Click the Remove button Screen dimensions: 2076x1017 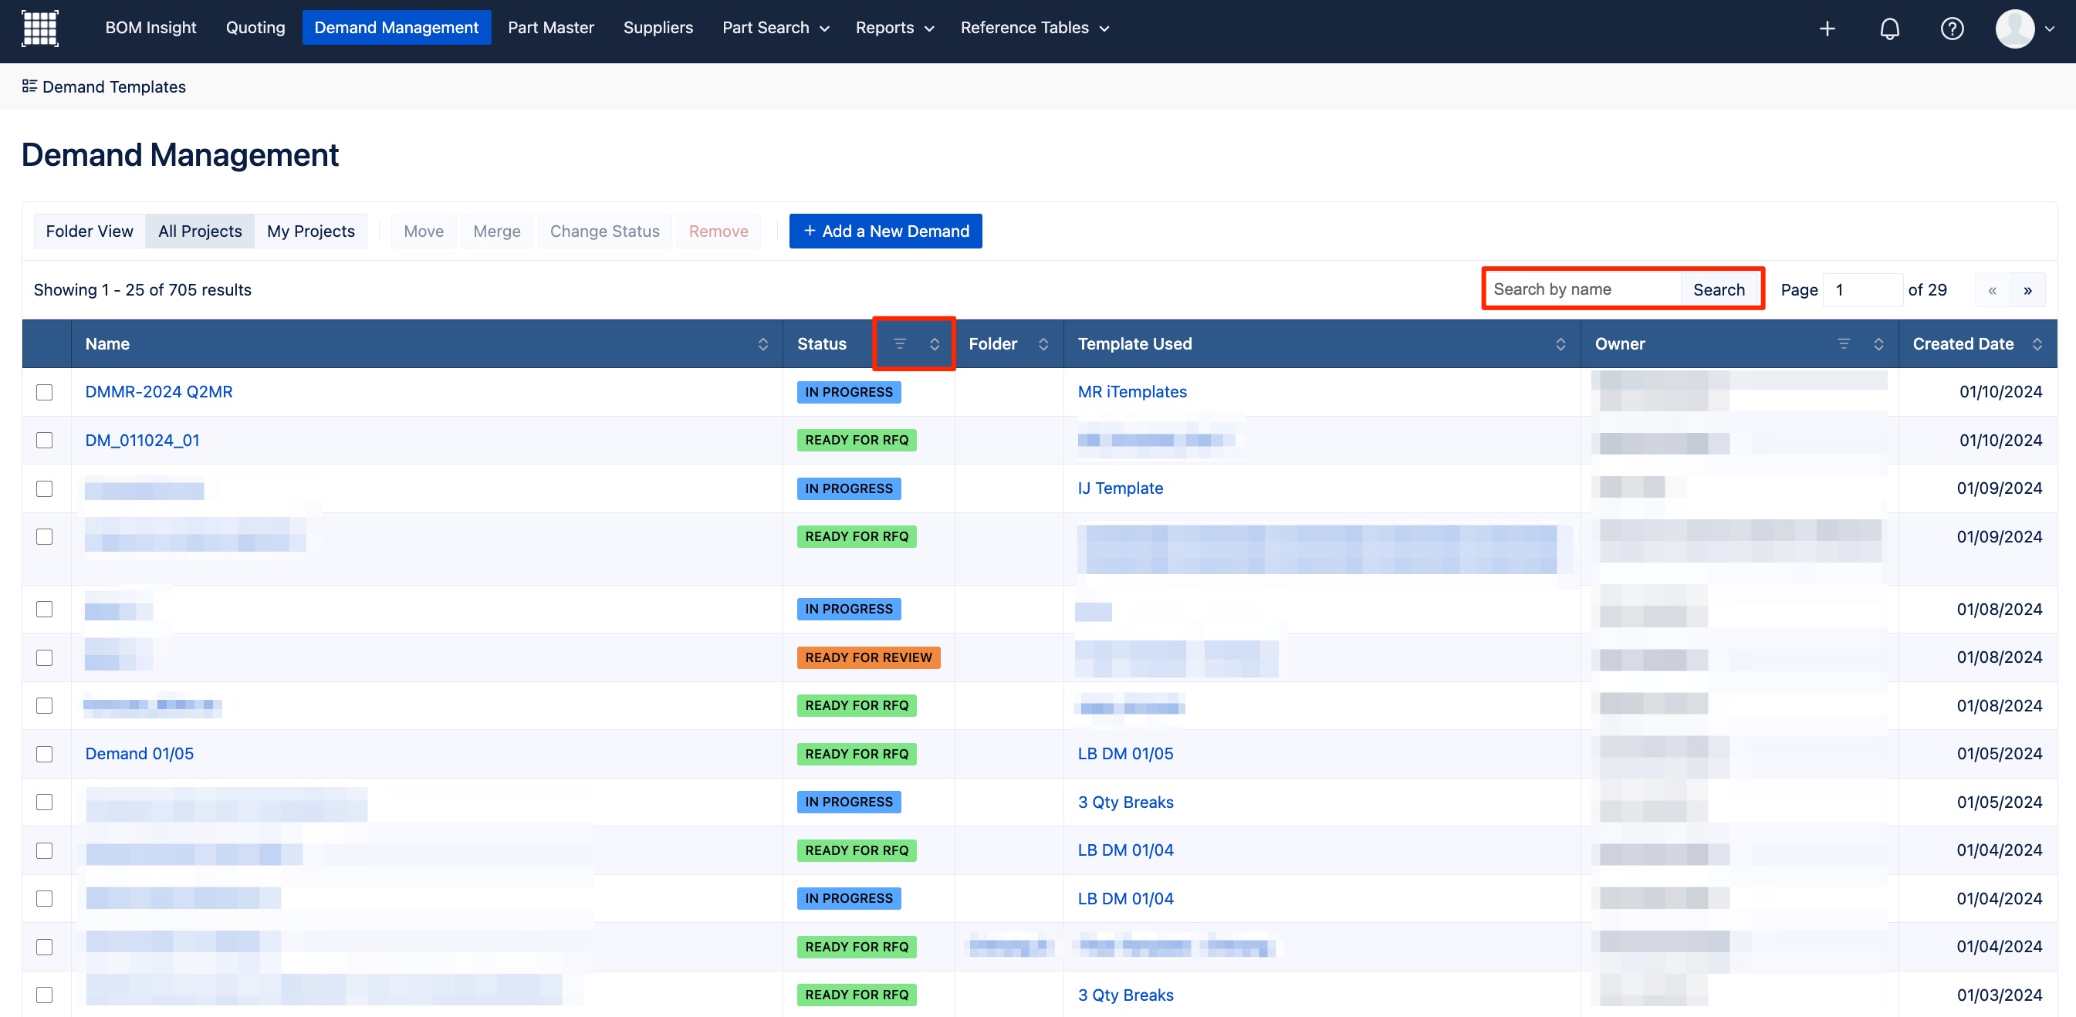[x=718, y=231]
